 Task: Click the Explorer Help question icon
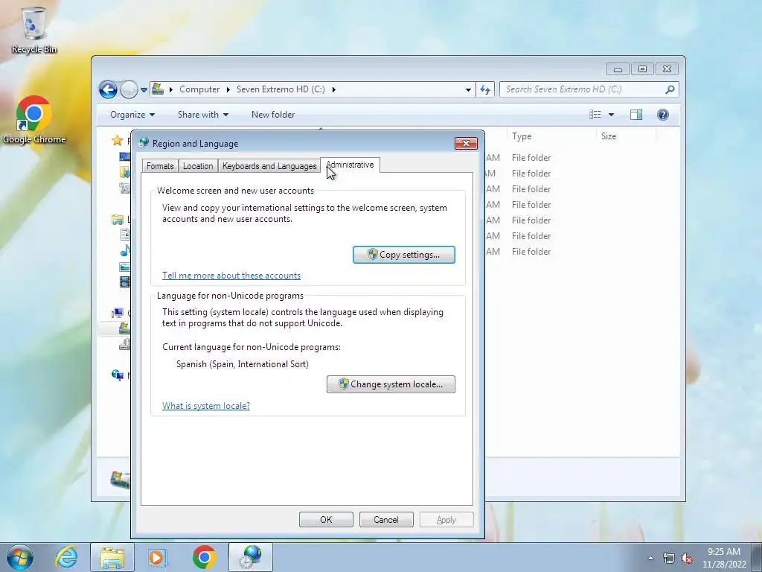pyautogui.click(x=663, y=115)
